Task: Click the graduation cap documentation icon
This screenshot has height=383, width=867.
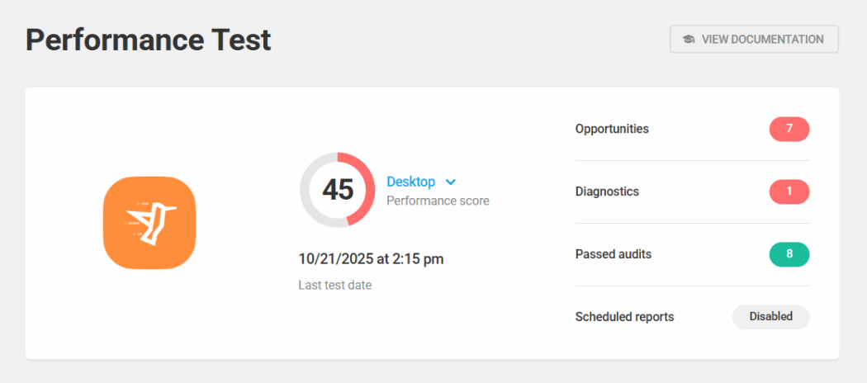Action: tap(689, 40)
